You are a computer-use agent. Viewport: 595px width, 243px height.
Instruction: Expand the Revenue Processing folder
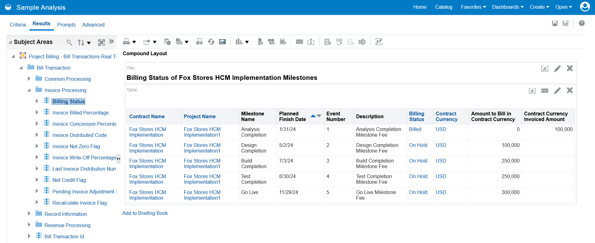[29, 225]
